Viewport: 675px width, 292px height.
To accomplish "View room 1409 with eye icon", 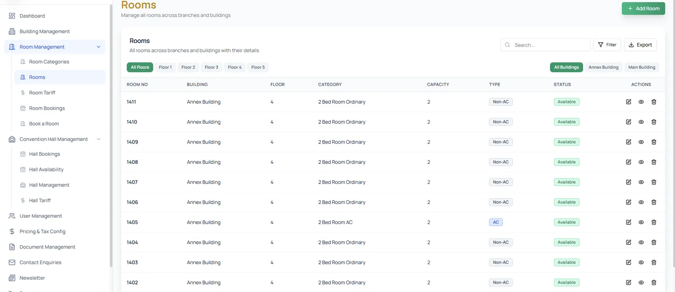I will pos(641,142).
